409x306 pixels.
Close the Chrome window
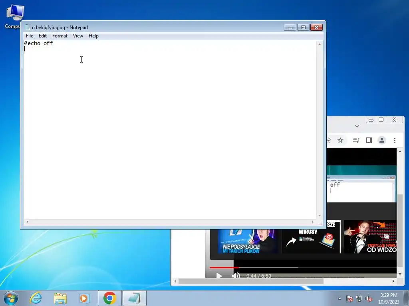[x=394, y=120]
